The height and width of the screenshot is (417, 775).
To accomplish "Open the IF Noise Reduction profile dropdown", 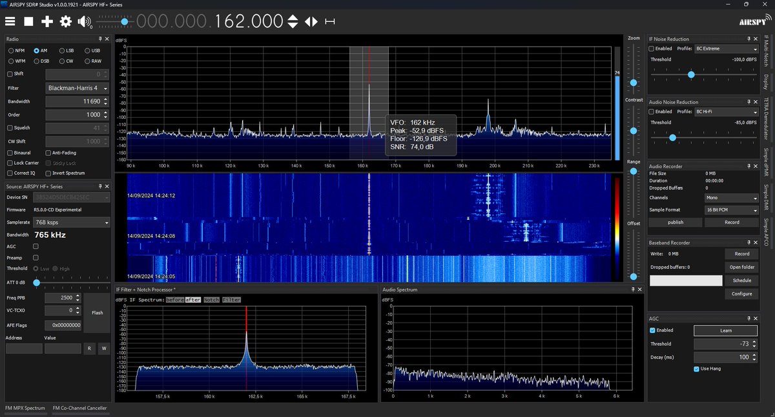I will [727, 48].
